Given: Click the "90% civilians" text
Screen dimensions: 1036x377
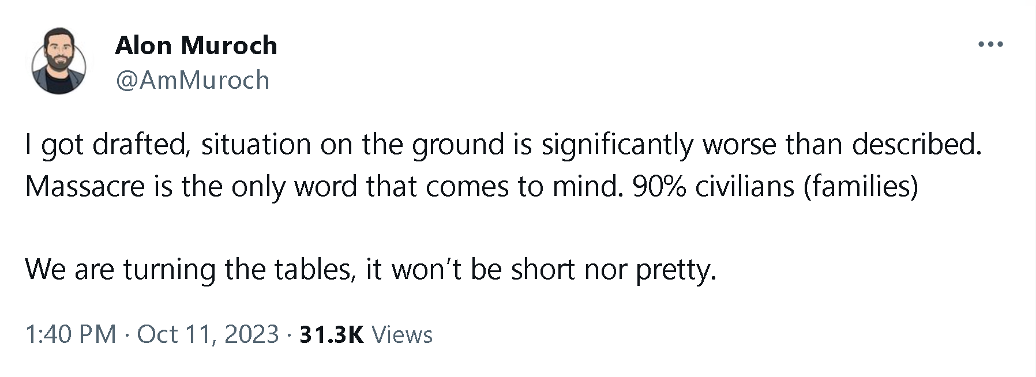Looking at the screenshot, I should click(713, 186).
